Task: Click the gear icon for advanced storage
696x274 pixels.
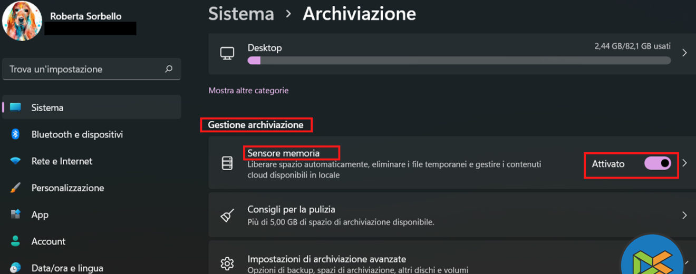Action: pyautogui.click(x=227, y=263)
